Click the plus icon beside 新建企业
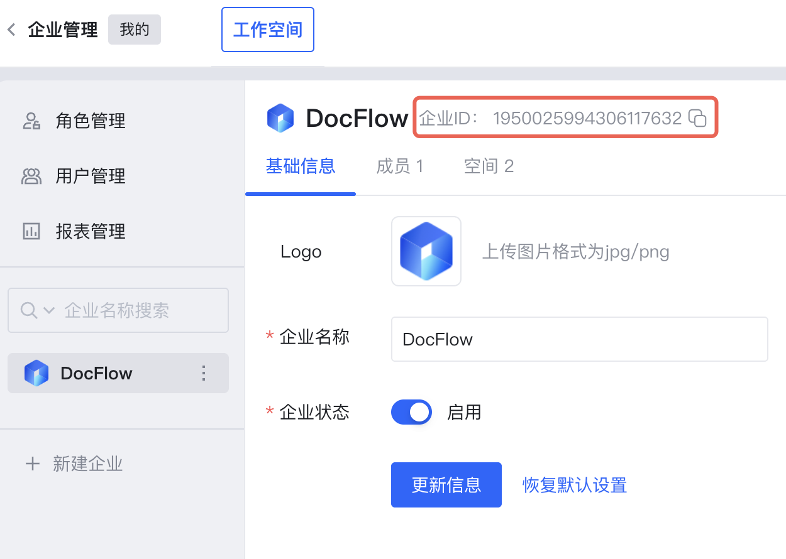786x559 pixels. coord(32,464)
